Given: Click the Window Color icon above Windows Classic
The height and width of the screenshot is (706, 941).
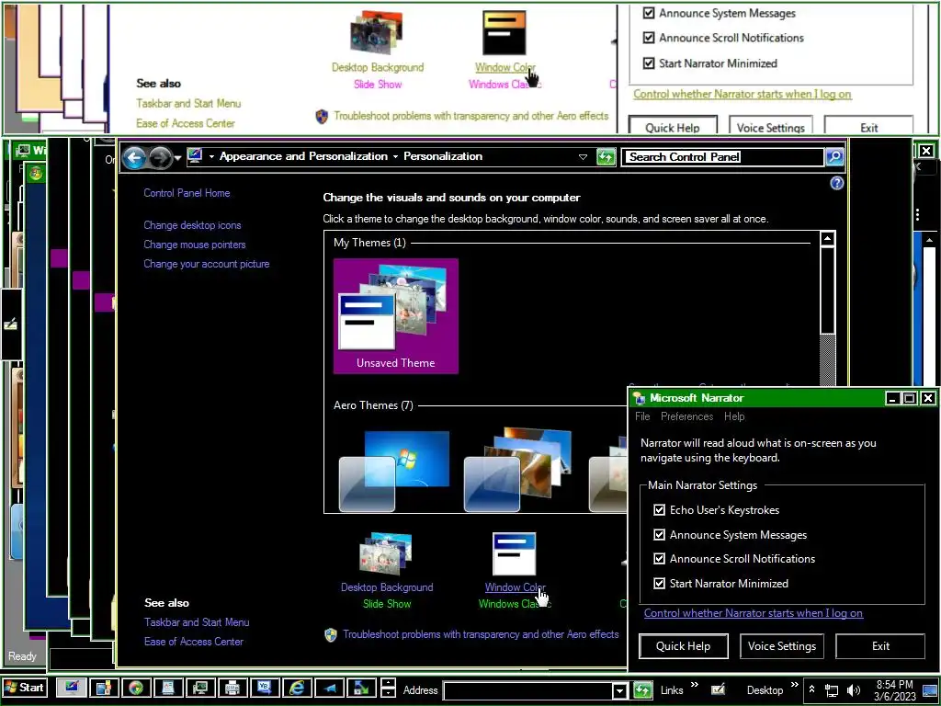Looking at the screenshot, I should click(x=514, y=553).
